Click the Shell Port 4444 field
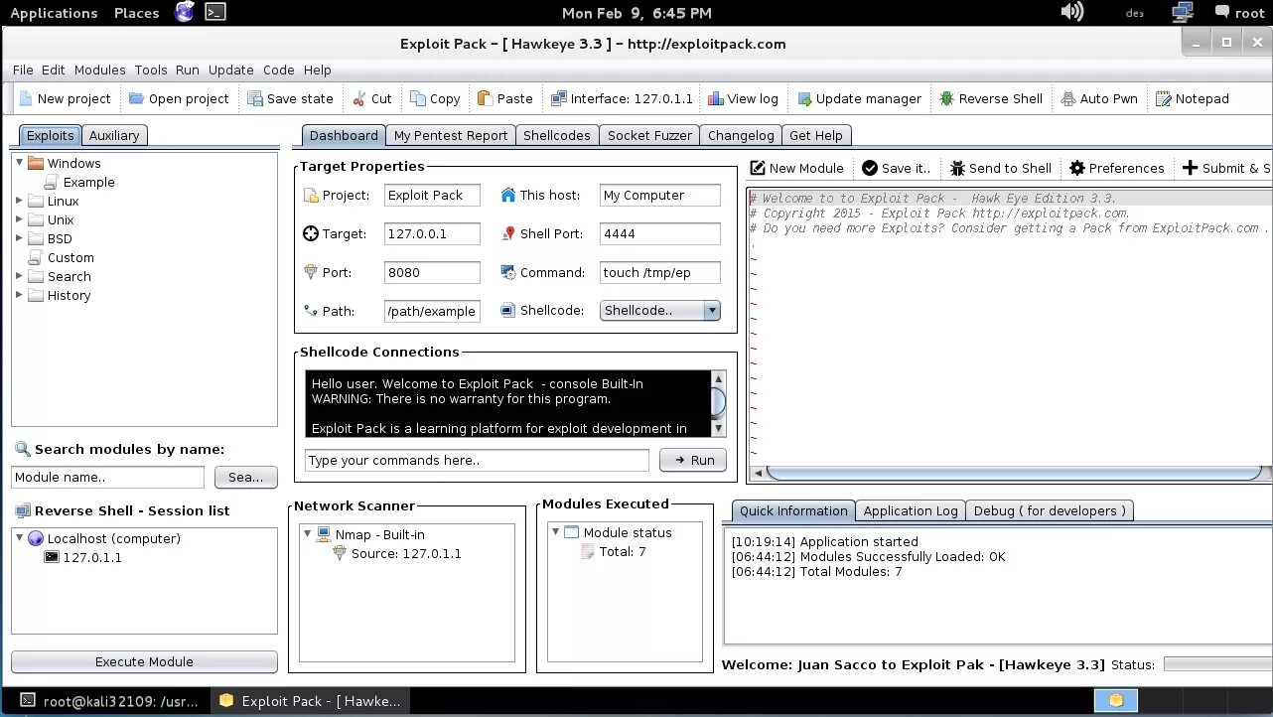The image size is (1273, 717). 660,233
